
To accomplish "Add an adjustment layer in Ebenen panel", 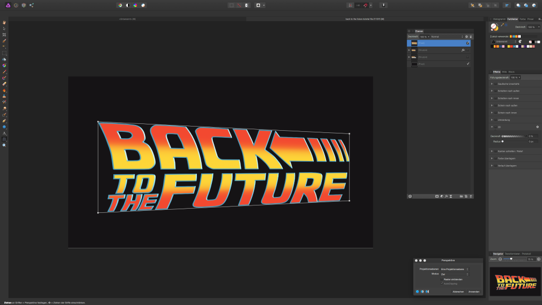I will click(x=442, y=196).
